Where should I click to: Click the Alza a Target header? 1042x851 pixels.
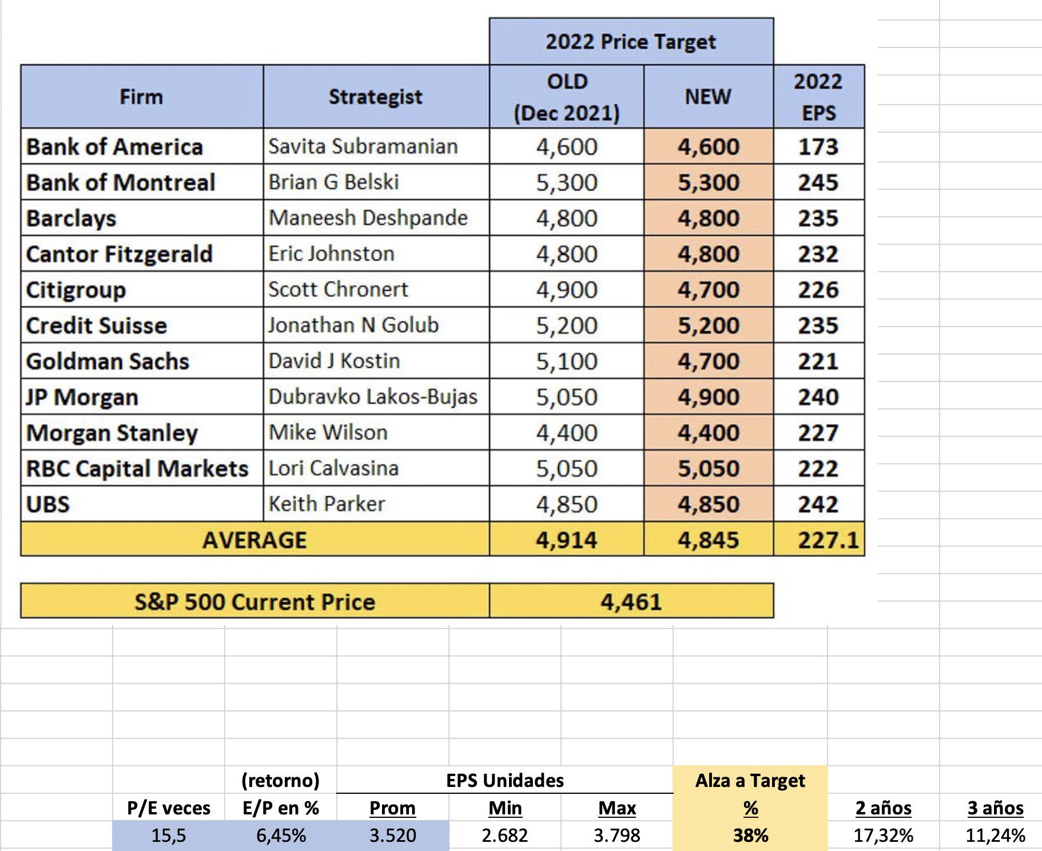[750, 780]
